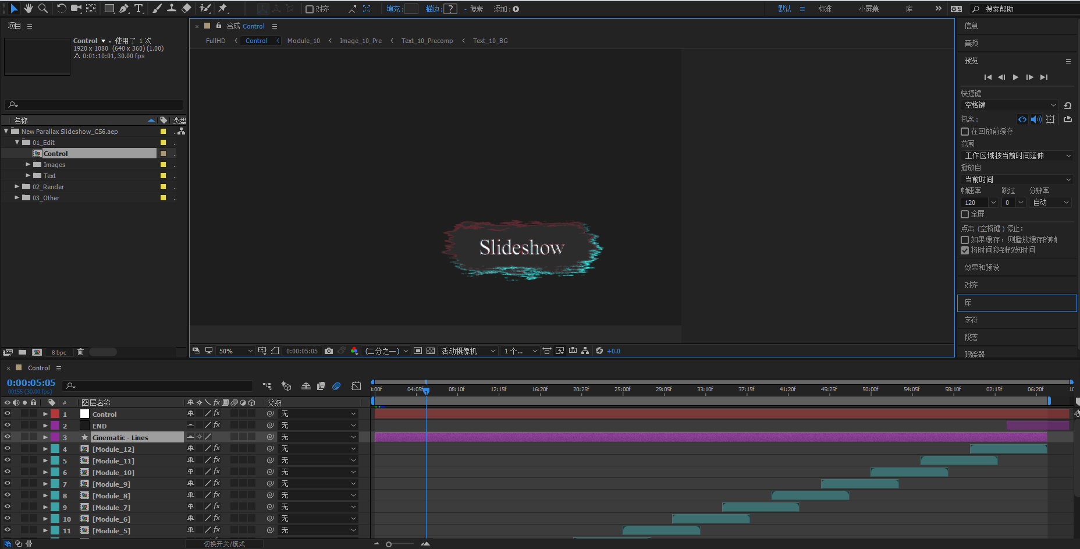Hide the Module_12 layer visibility
Screen dimensions: 1080x549
pyautogui.click(x=8, y=449)
